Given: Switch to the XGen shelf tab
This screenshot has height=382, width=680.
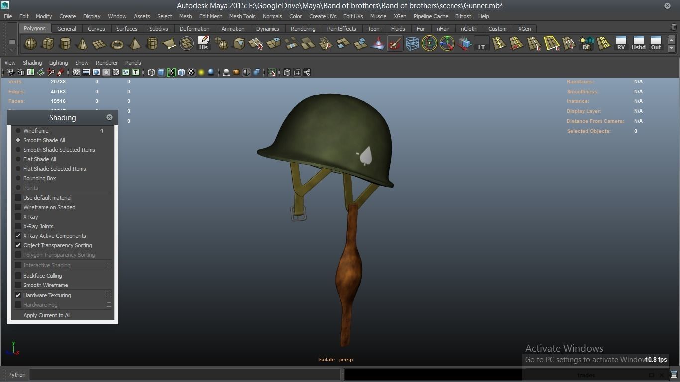Looking at the screenshot, I should click(524, 29).
